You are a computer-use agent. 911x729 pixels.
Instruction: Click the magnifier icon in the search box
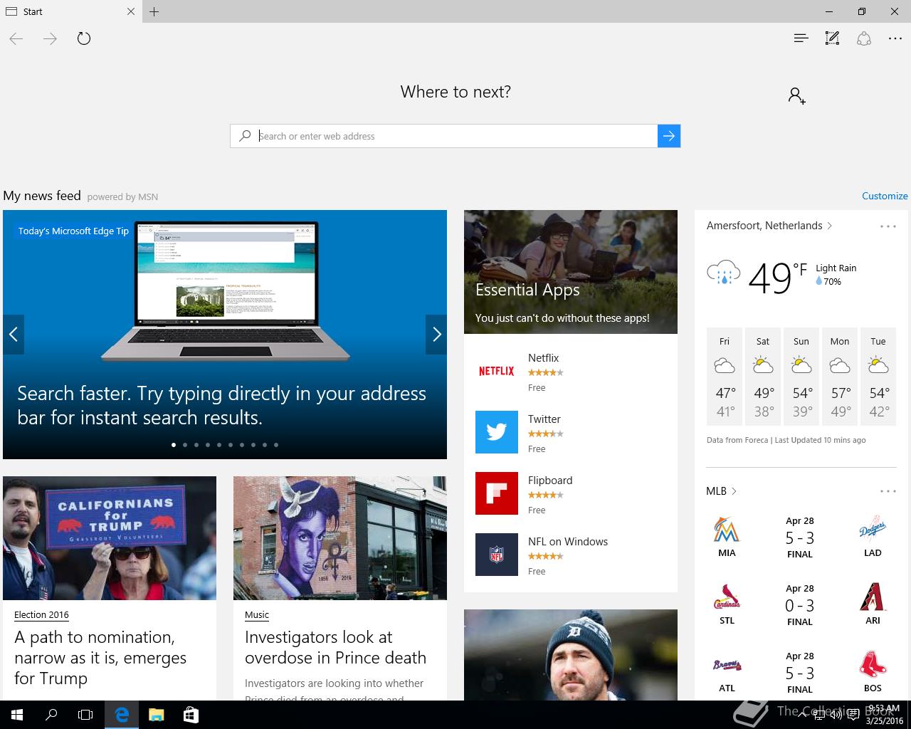click(x=246, y=136)
